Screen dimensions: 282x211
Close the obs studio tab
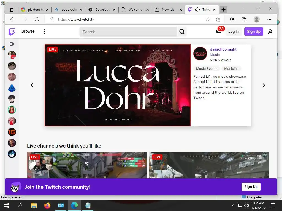[x=81, y=10]
